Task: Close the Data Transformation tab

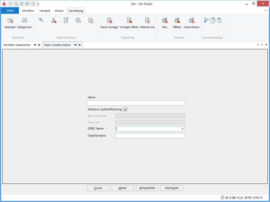Action: coord(80,45)
